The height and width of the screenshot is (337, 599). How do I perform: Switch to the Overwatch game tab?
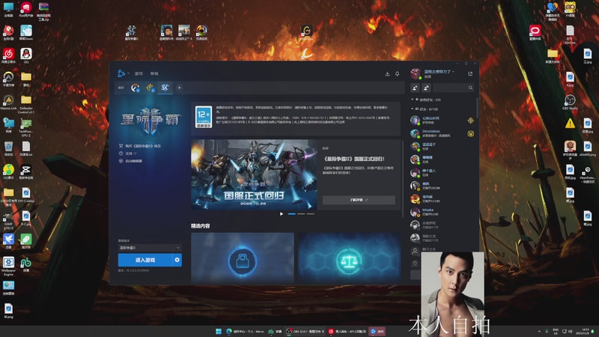pos(136,88)
